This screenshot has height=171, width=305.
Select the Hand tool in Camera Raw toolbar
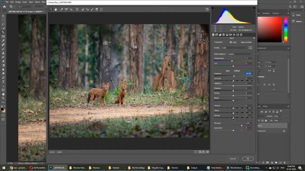(56, 9)
